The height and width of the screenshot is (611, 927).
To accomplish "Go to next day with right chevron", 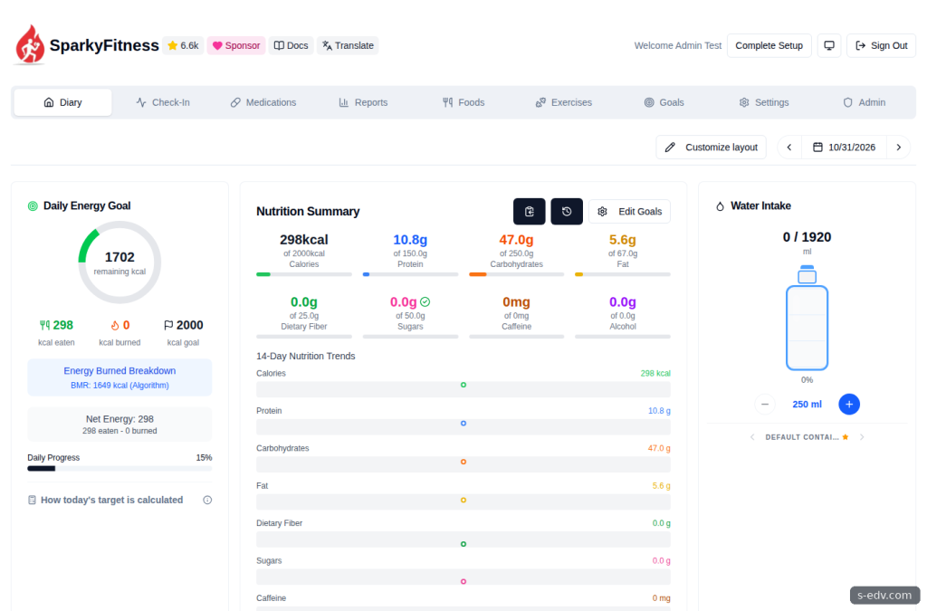I will pyautogui.click(x=899, y=148).
